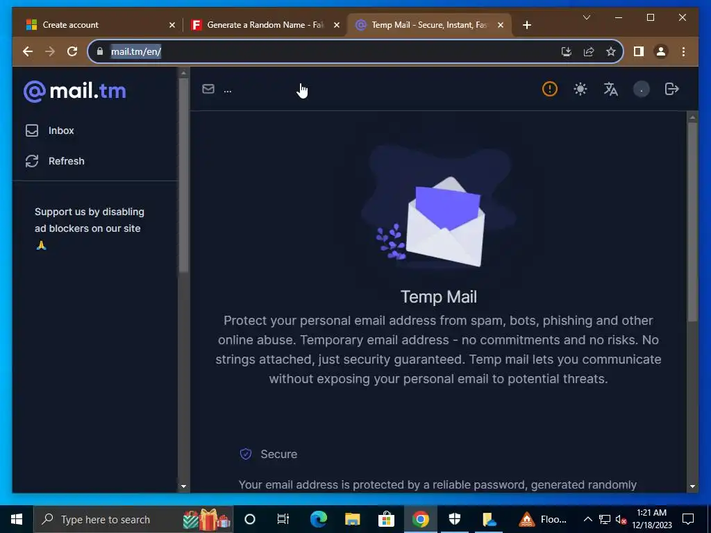Viewport: 711px width, 533px height.
Task: Click the Secure shield icon
Action: click(246, 454)
